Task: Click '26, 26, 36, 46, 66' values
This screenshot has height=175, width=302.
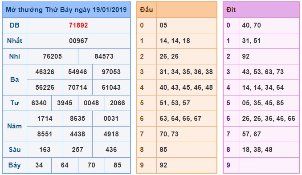Action: (x=269, y=119)
